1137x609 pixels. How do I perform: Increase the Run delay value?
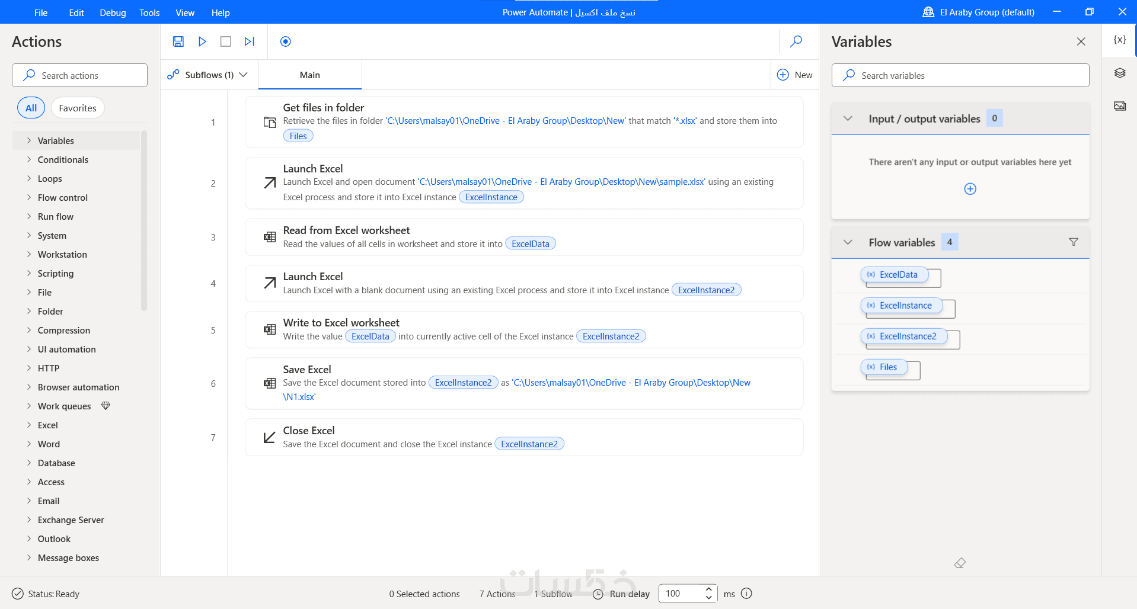click(x=709, y=589)
